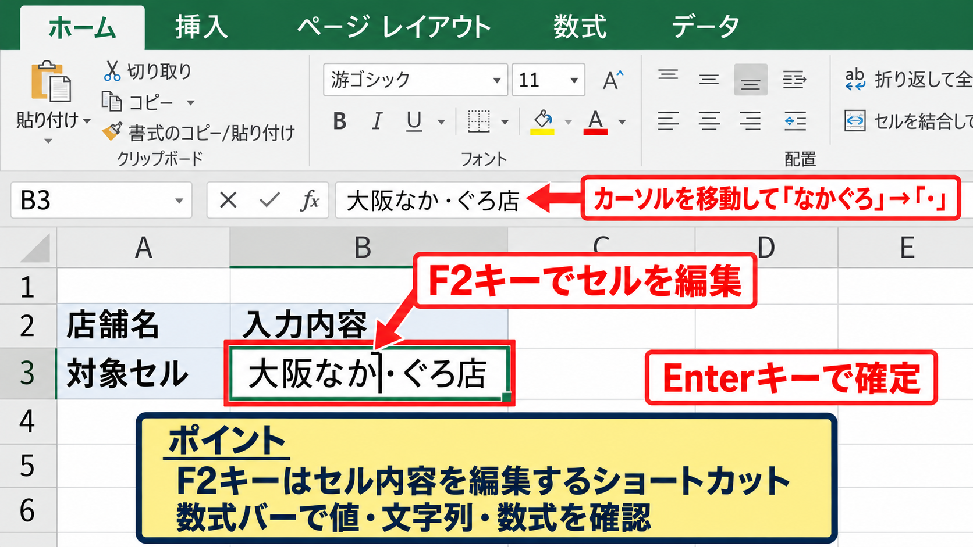Click the wrap text (折り返して全体) icon
The width and height of the screenshot is (973, 547).
(x=855, y=80)
